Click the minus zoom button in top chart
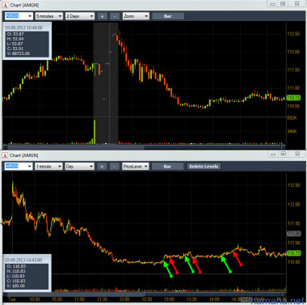Image resolution: width=307 pixels, height=305 pixels. pyautogui.click(x=115, y=16)
